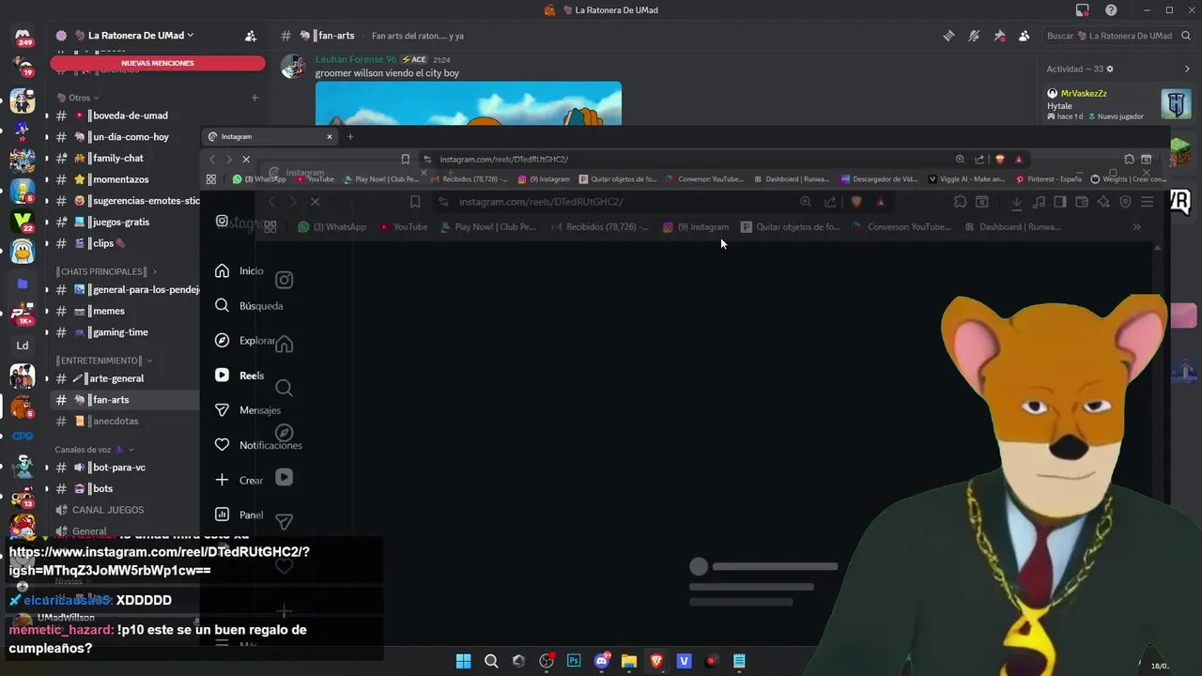Collapse the ENTRETENIMIENTO category
Image resolution: width=1202 pixels, height=676 pixels.
click(103, 361)
